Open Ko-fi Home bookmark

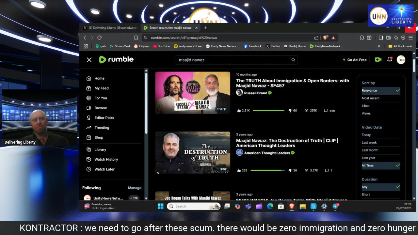pos(295,46)
